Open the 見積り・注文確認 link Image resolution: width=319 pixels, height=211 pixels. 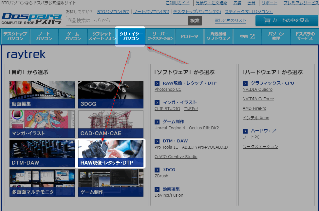point(211,3)
